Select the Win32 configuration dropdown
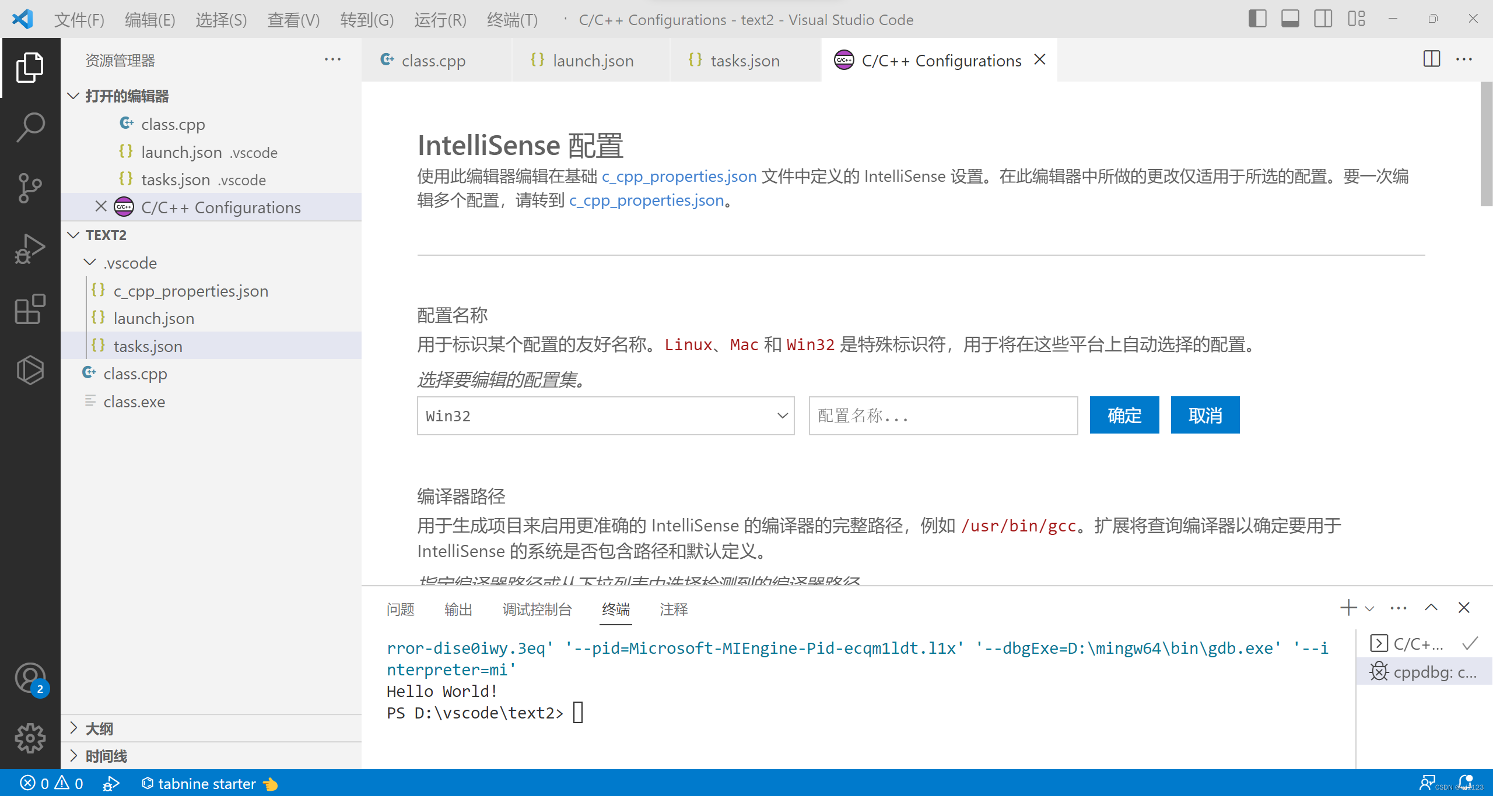 [x=603, y=415]
